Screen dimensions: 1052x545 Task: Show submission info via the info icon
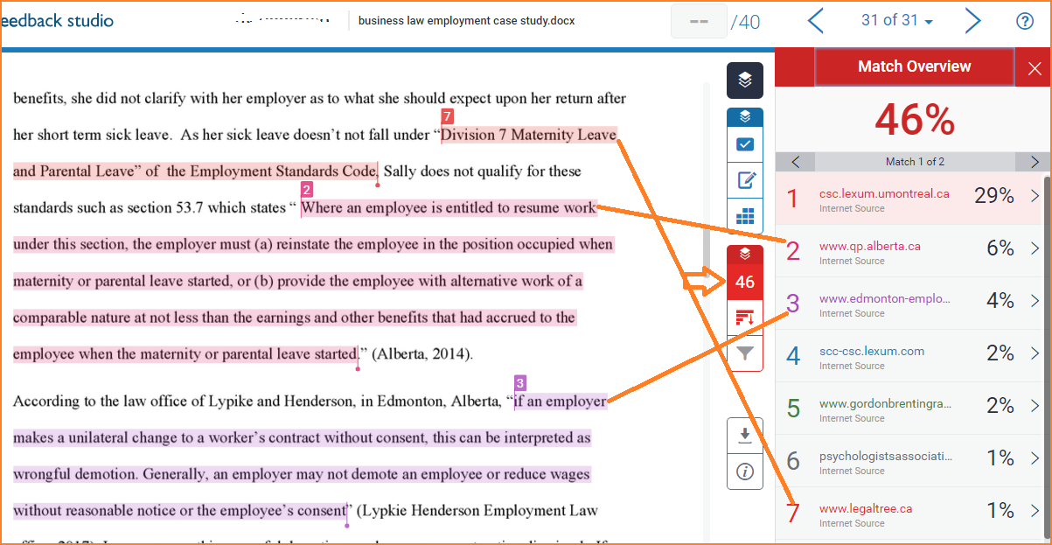(x=745, y=472)
